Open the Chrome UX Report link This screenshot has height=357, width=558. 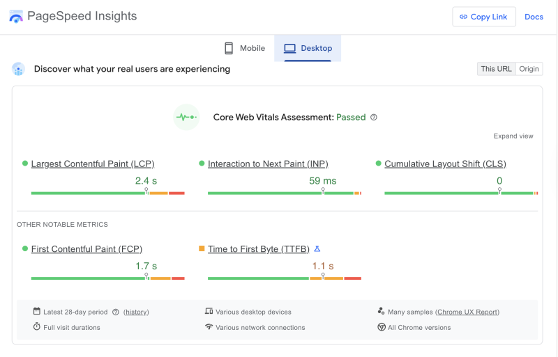pos(467,312)
